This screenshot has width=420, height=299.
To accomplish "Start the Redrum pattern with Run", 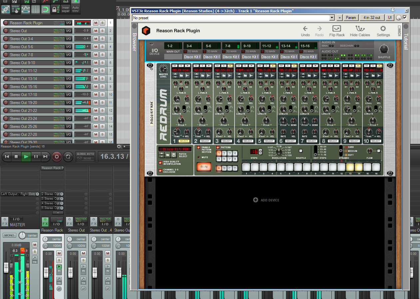I will coord(204,167).
